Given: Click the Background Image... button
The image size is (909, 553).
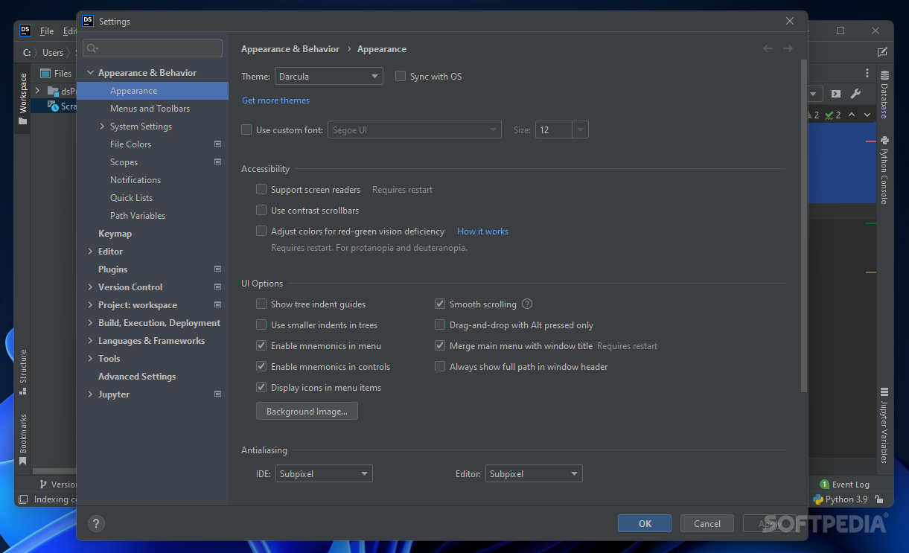Looking at the screenshot, I should [307, 411].
